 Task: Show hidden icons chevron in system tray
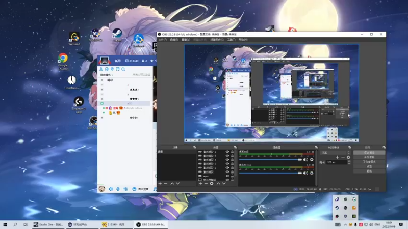point(345,224)
